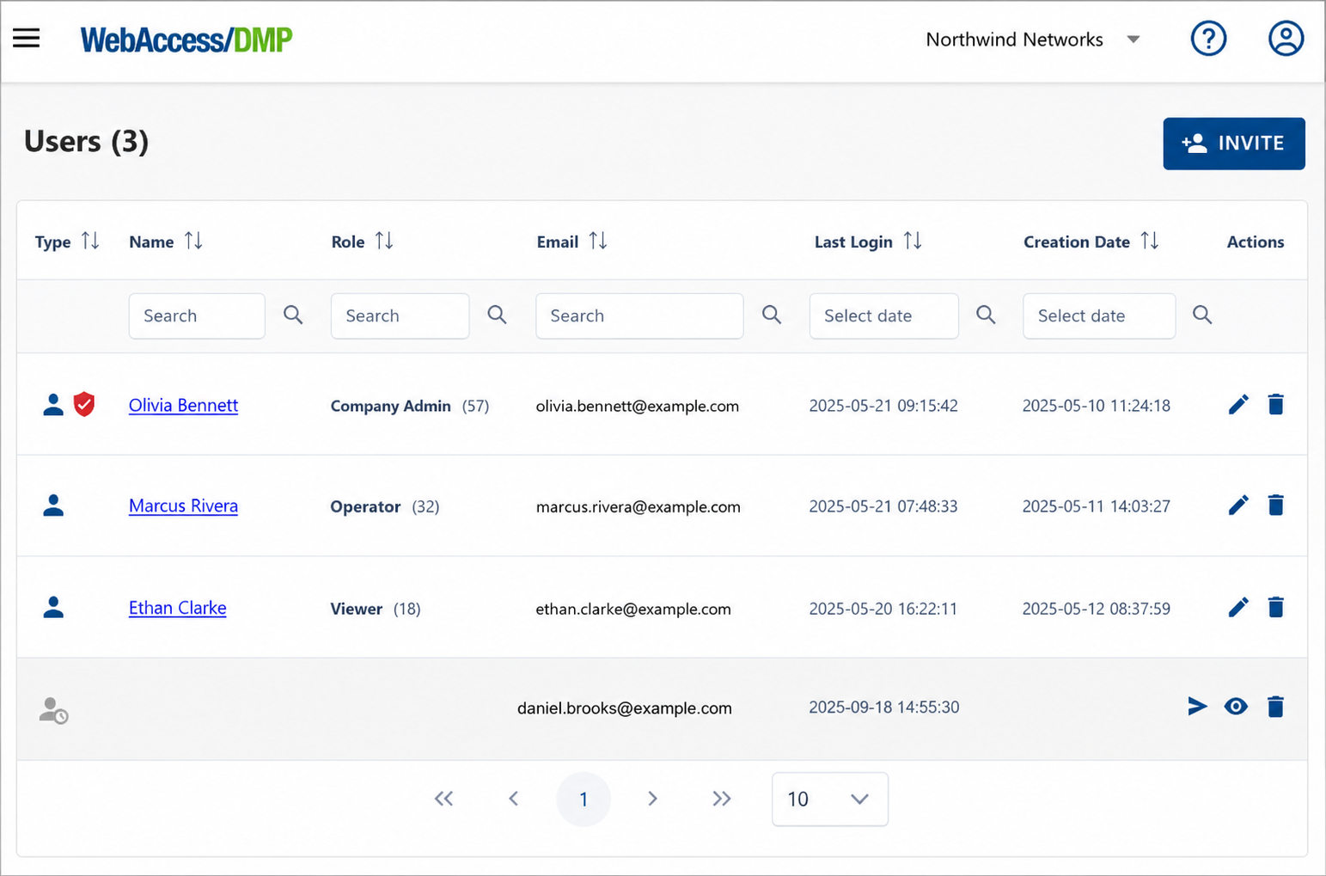Image resolution: width=1326 pixels, height=876 pixels.
Task: Click the Users (3) page heading
Action: (x=86, y=141)
